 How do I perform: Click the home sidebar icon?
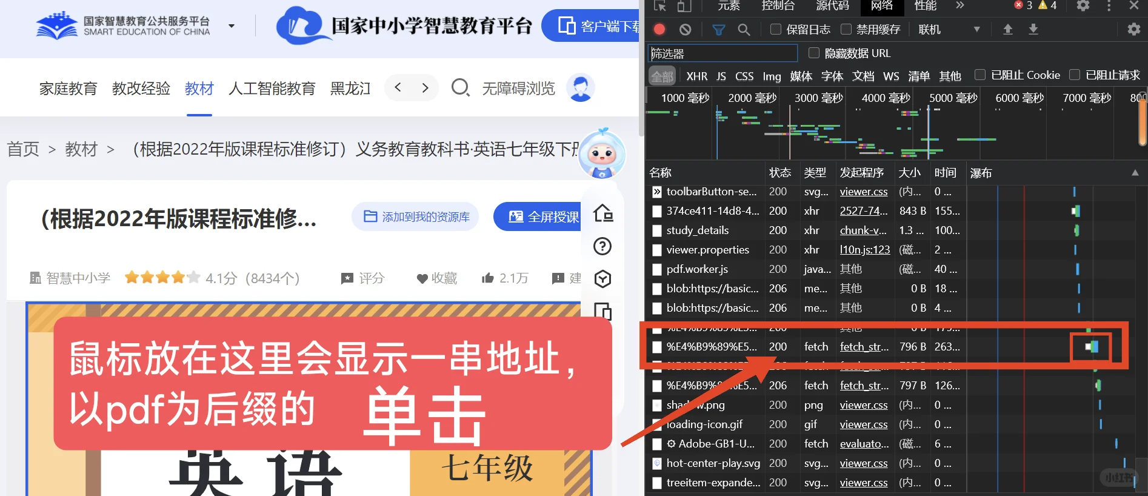coord(603,213)
